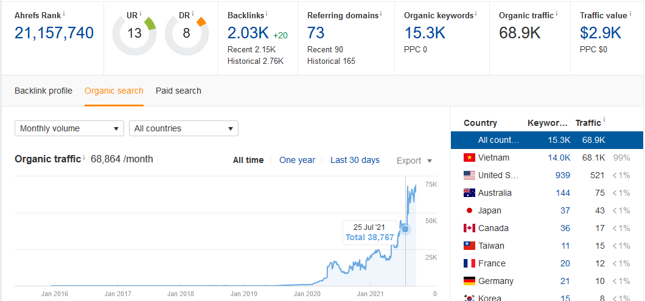645x301 pixels.
Task: Switch to the Backlink profile tab
Action: pos(43,91)
